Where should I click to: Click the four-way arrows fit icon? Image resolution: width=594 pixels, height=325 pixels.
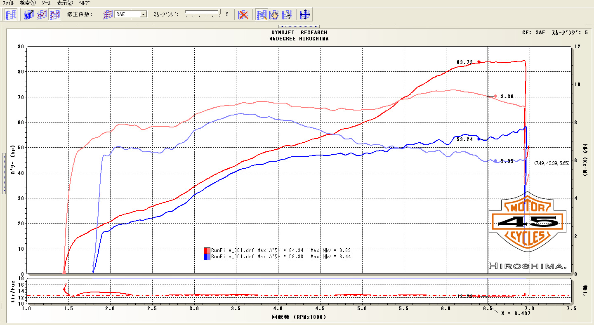tap(305, 15)
